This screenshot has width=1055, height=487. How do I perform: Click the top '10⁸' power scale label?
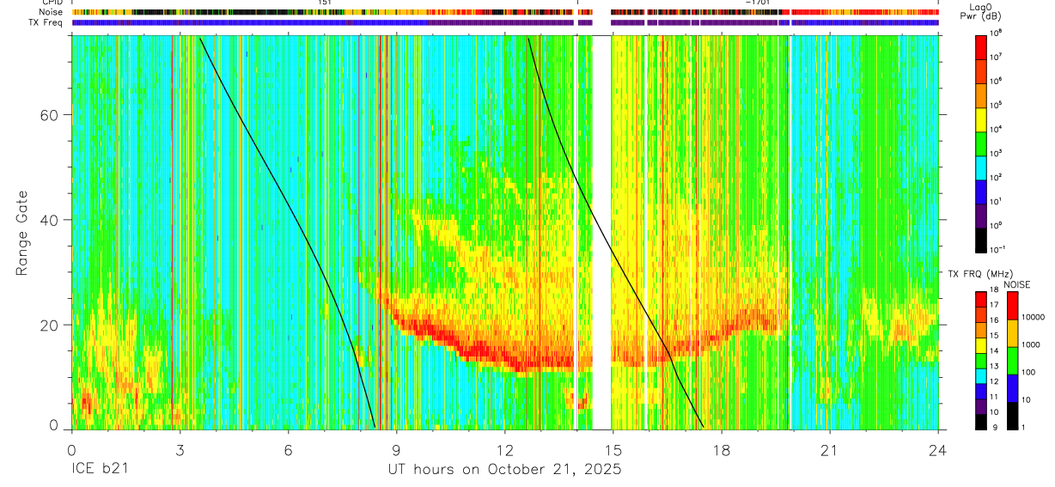coord(997,33)
